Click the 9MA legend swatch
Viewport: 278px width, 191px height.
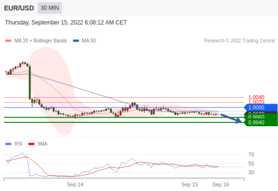pyautogui.click(x=31, y=144)
